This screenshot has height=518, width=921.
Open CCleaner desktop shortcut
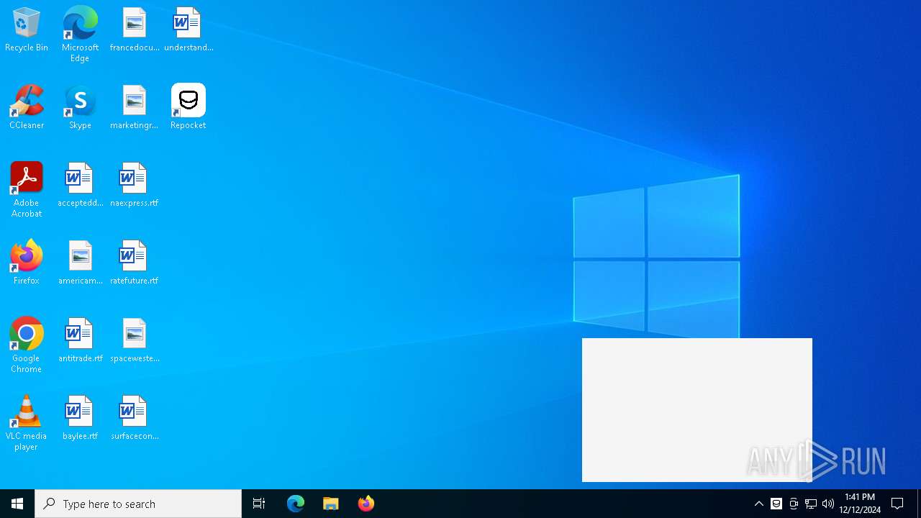27,108
